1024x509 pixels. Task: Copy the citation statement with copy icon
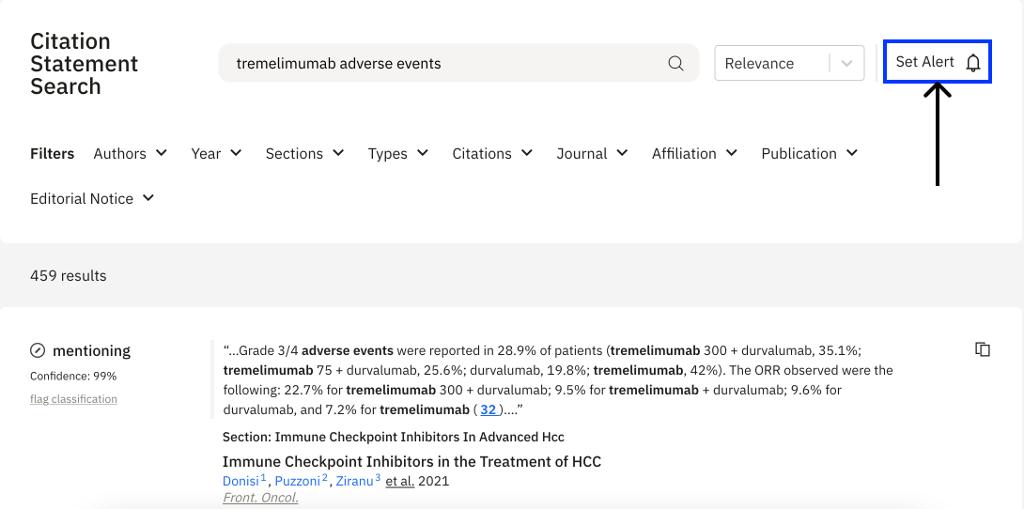[x=983, y=349]
